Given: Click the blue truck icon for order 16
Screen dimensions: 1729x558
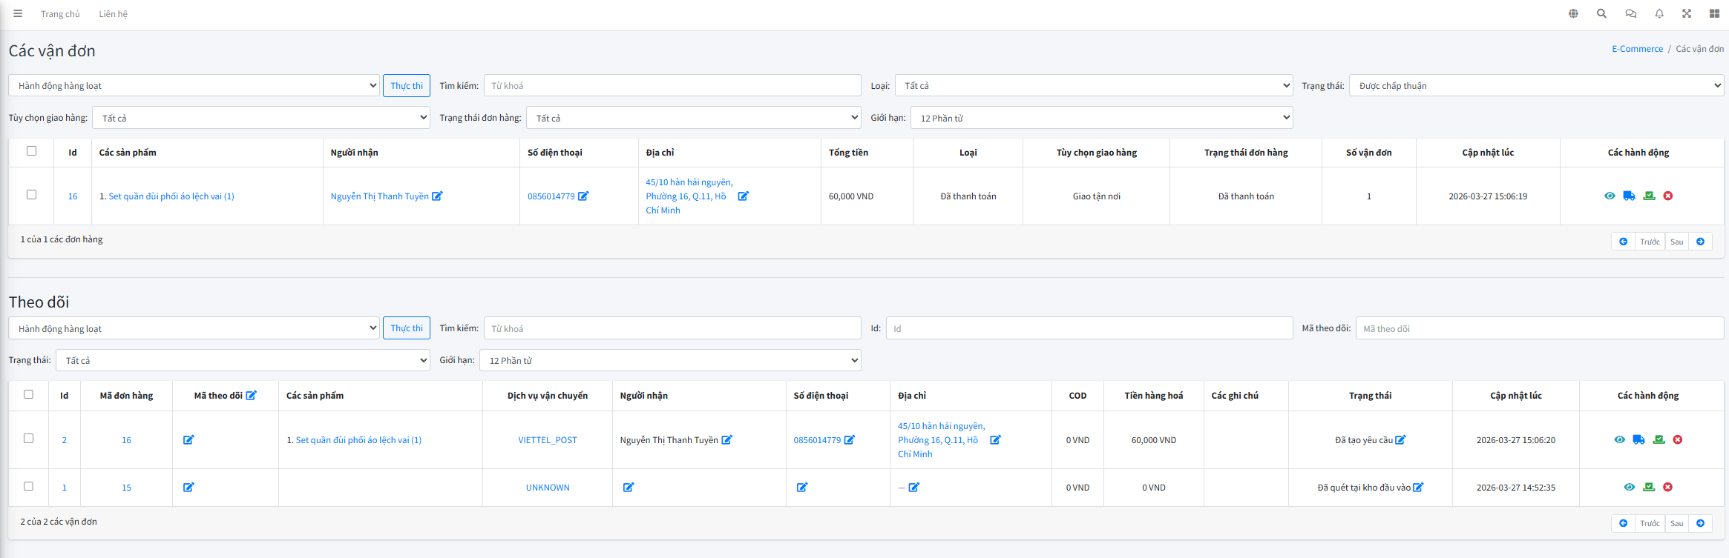Looking at the screenshot, I should click(x=1629, y=196).
